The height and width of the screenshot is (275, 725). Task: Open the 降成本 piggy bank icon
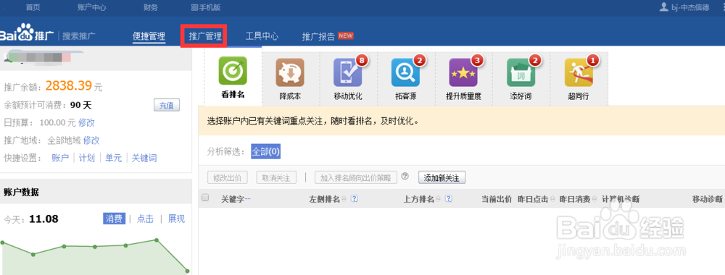(x=290, y=72)
